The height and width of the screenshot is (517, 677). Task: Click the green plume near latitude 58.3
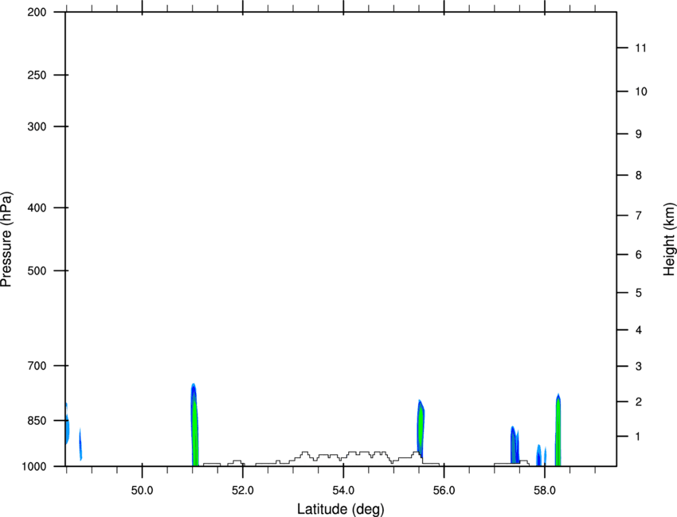point(558,431)
